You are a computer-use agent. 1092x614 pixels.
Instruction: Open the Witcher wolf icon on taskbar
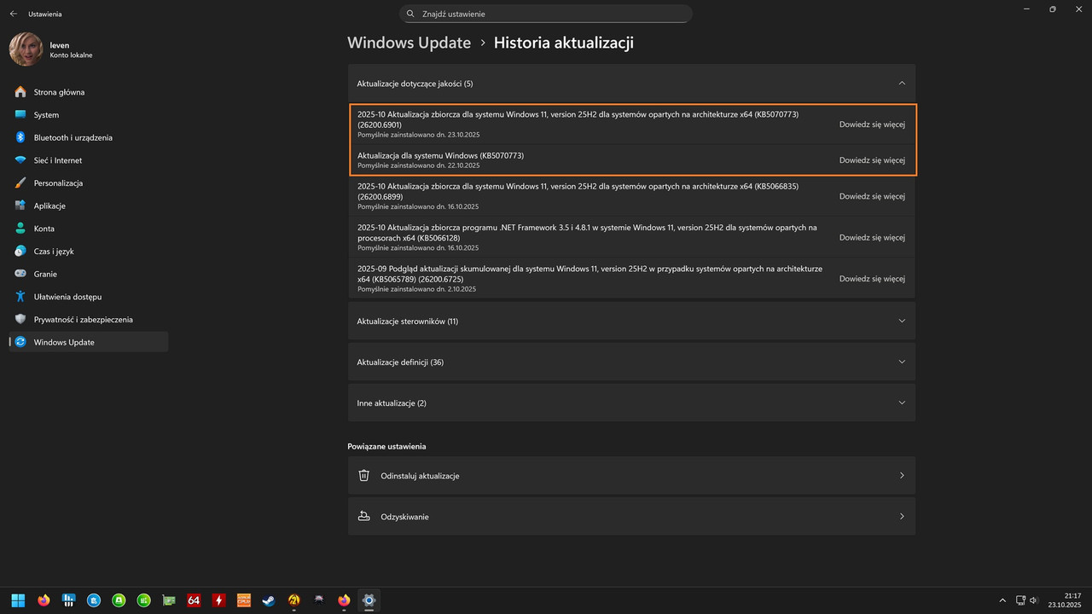pos(319,600)
